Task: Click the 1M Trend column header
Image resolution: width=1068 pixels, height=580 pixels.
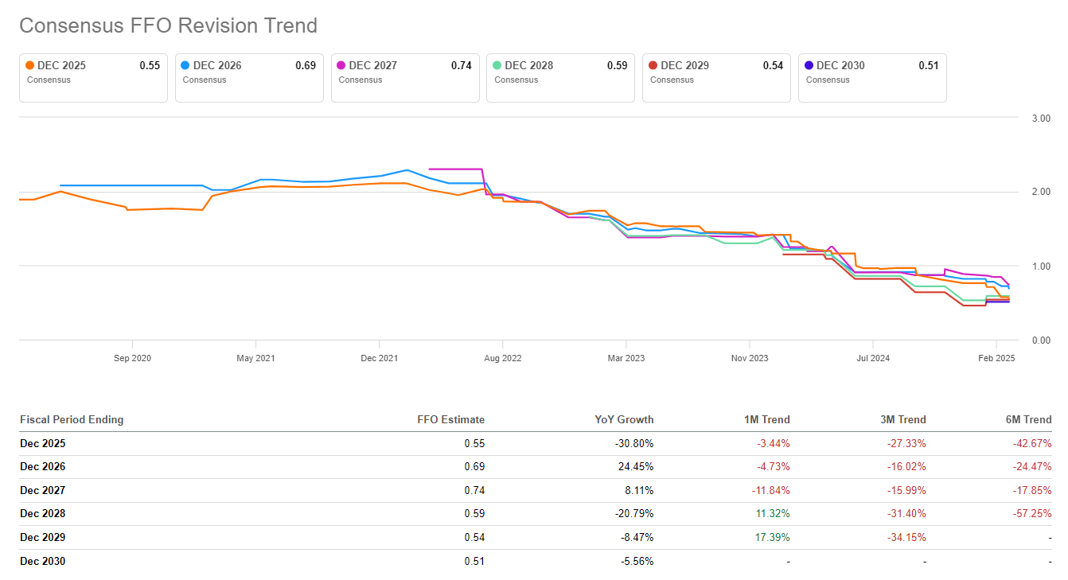Action: click(x=767, y=419)
